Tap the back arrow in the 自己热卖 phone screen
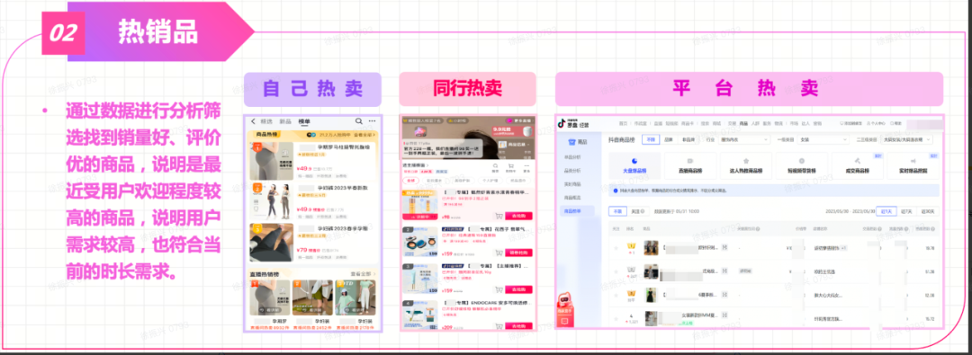Screen dimensions: 972x355 [x=254, y=121]
